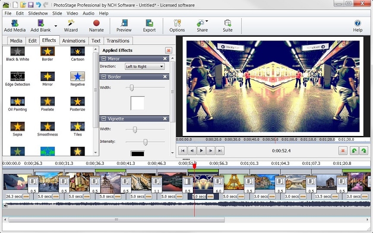Open the Add Blank dropdown arrow
Screen dimensions: 373x233
[x=56, y=26]
